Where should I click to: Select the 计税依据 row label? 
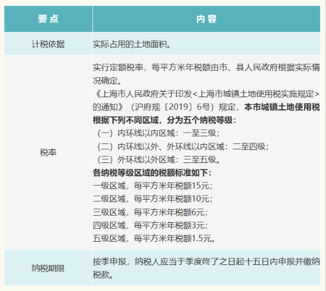pos(48,44)
